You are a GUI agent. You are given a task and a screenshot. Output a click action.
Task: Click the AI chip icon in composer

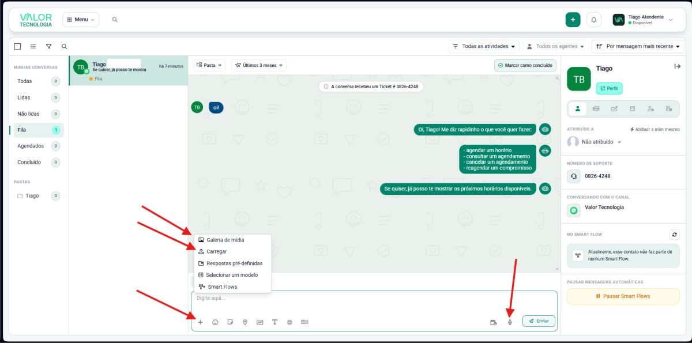click(289, 322)
